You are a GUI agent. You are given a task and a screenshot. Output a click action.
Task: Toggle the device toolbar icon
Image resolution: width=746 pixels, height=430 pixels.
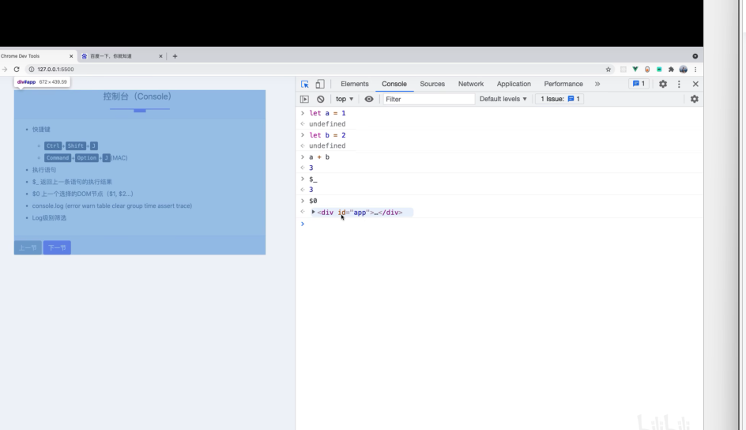click(x=320, y=85)
